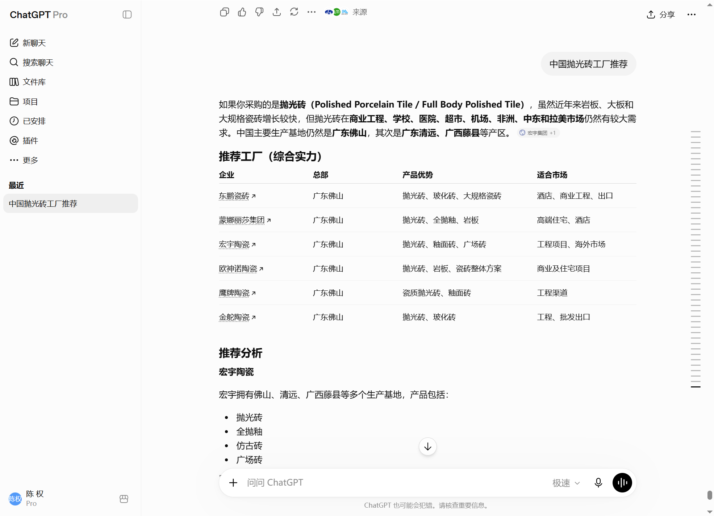Select the recent chat 中国抛光砖工厂推荐
Viewport: 714px width, 516px height.
(71, 204)
